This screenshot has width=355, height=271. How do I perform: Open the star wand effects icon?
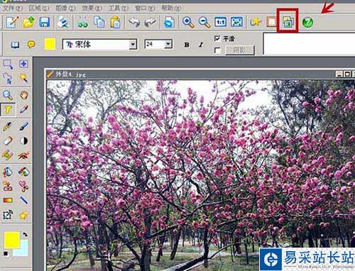(256, 22)
